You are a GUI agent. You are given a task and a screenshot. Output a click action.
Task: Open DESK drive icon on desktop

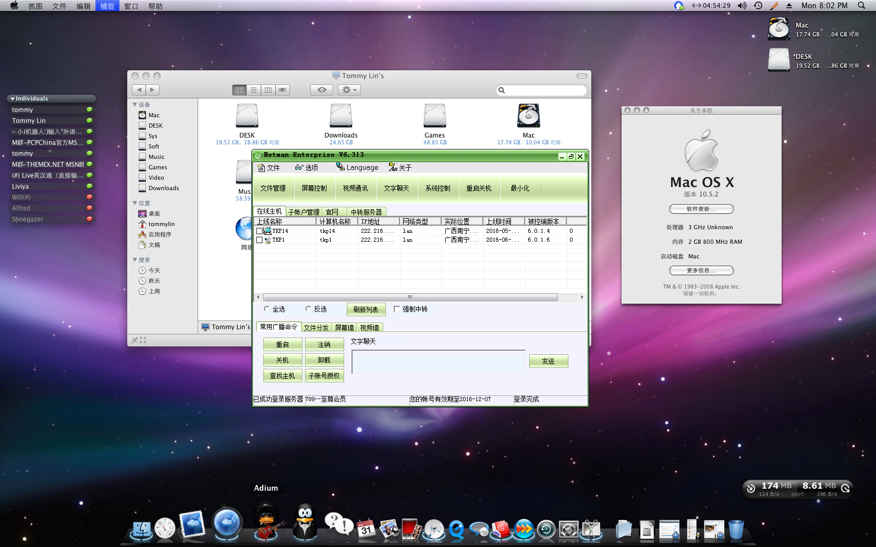tap(779, 59)
